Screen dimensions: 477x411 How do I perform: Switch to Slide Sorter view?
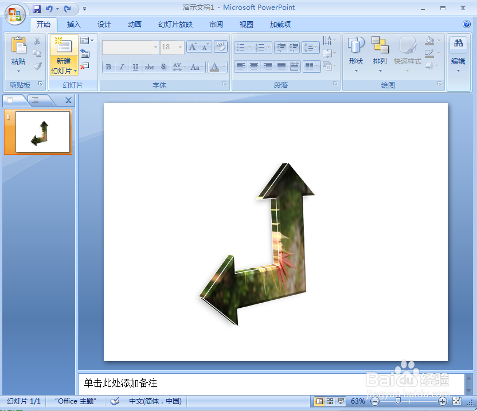[x=330, y=401]
